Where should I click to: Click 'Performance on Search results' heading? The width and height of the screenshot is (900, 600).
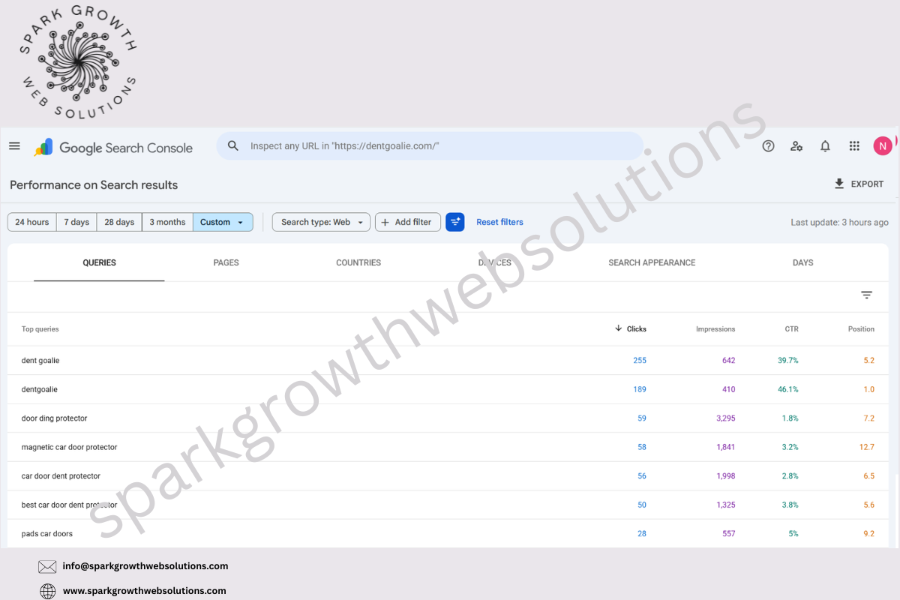click(94, 185)
